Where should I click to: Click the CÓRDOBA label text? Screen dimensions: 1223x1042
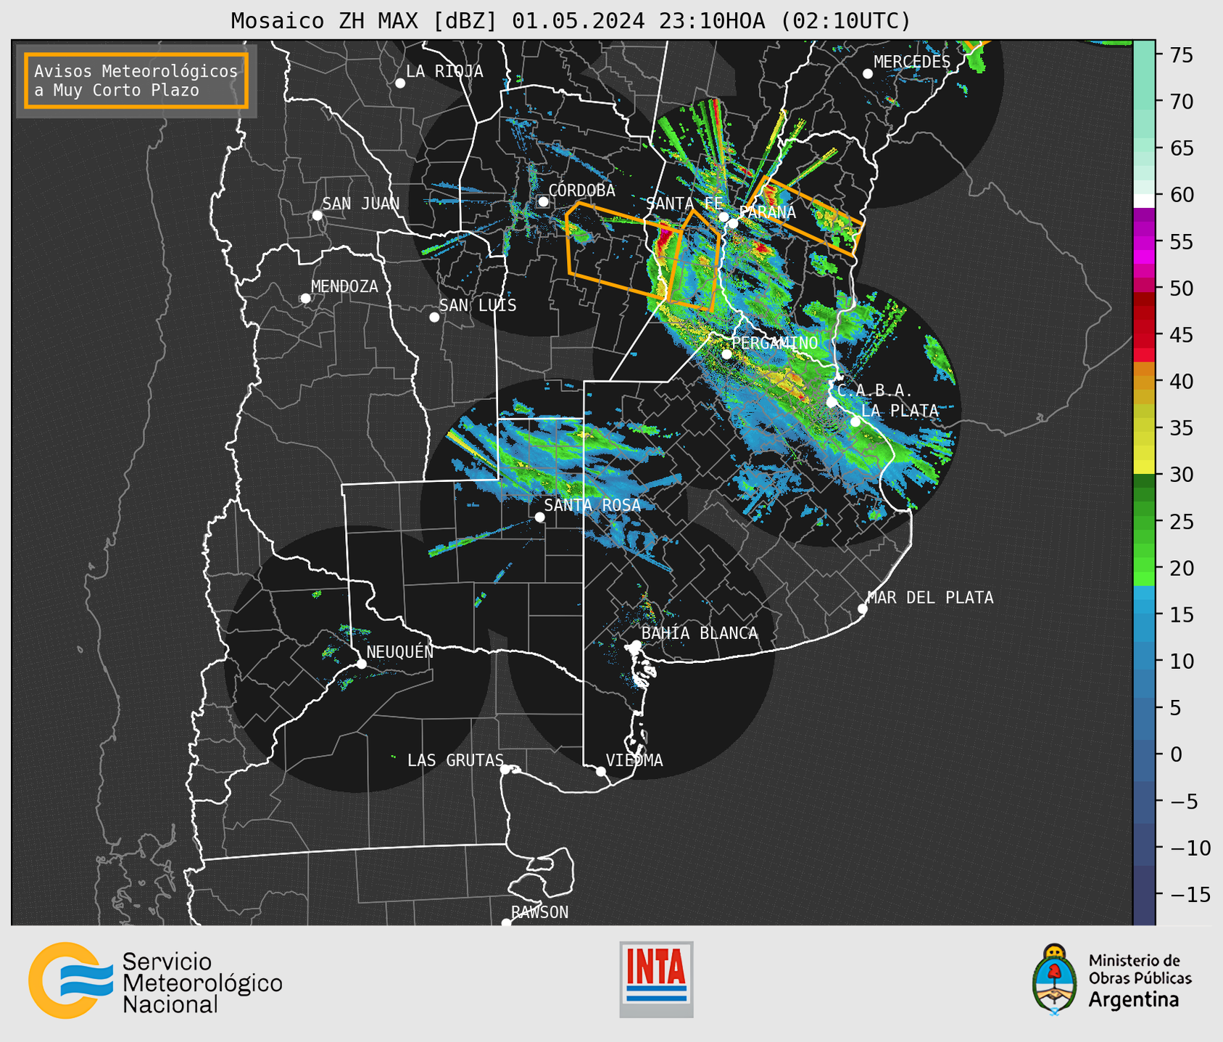click(x=581, y=191)
